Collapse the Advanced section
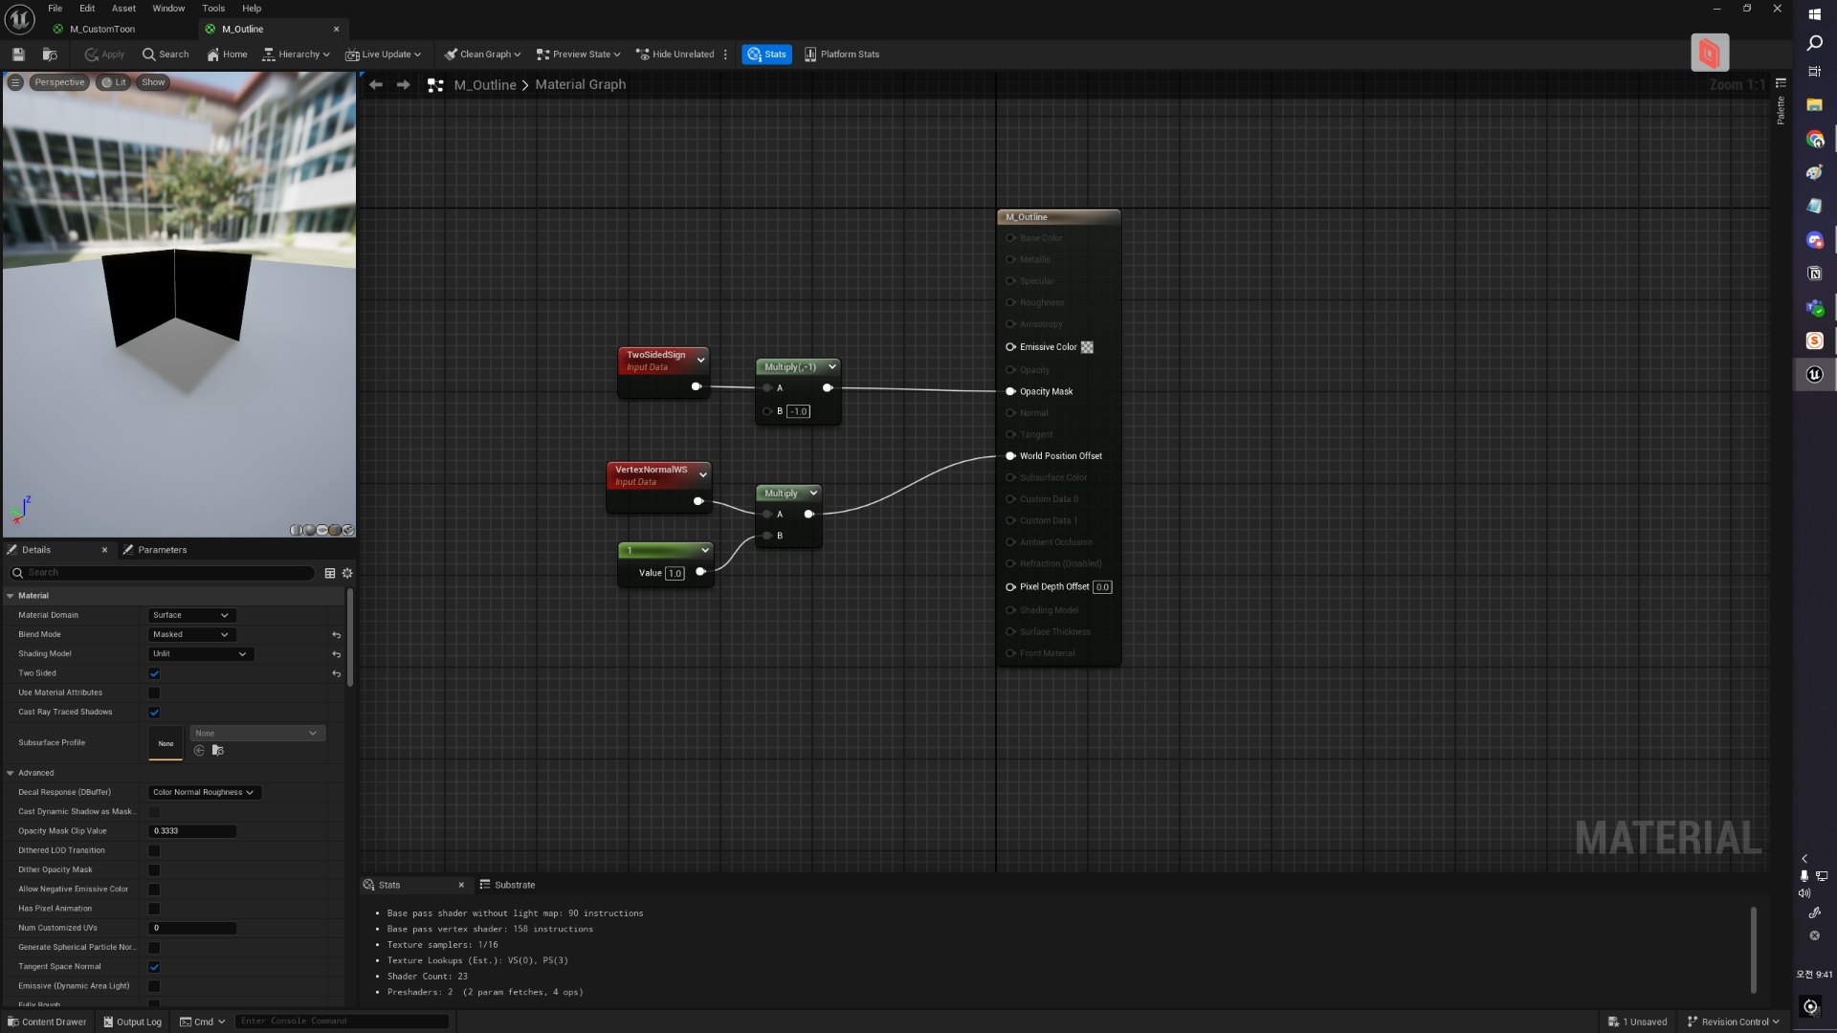 [x=11, y=773]
